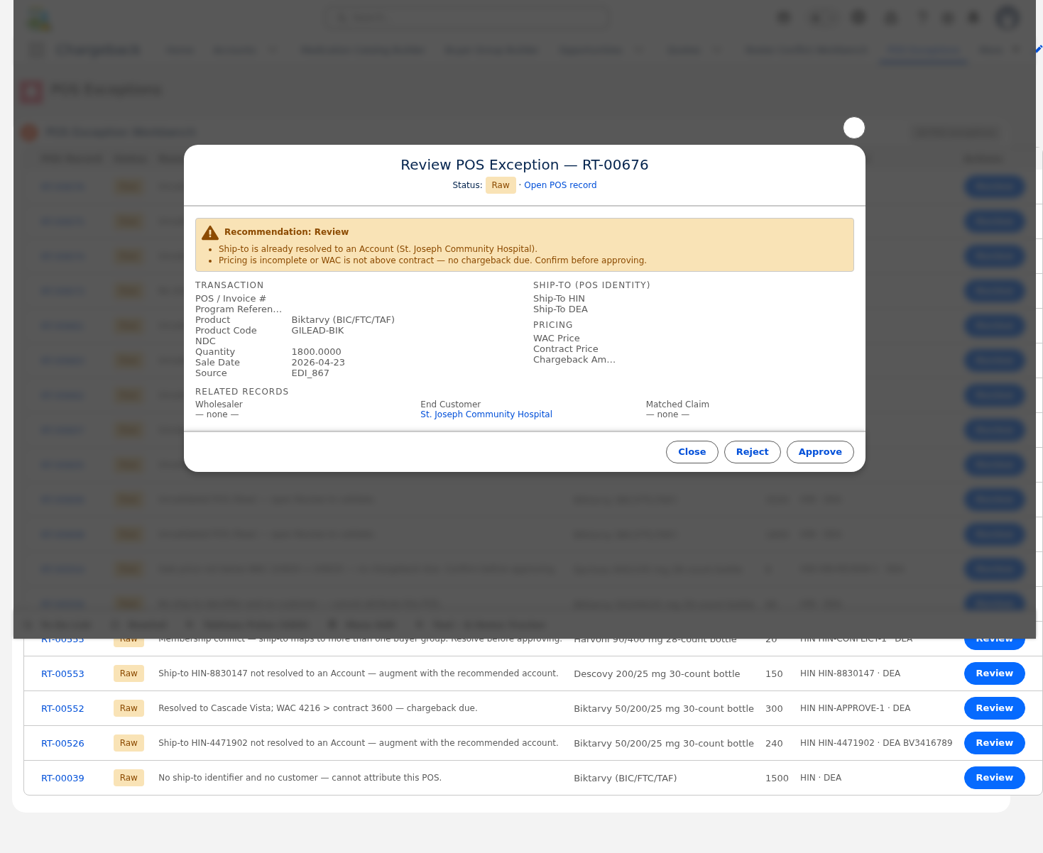Click the 'Resolved to Cascade Vista' reason text
The image size is (1043, 853).
(x=318, y=708)
